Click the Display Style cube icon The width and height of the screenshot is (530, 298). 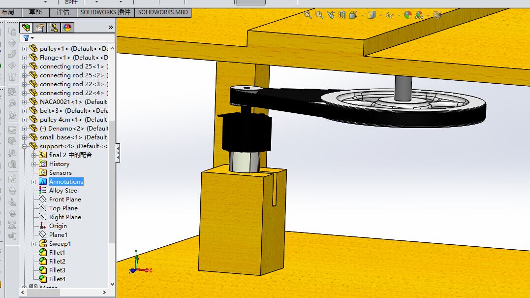(x=372, y=15)
